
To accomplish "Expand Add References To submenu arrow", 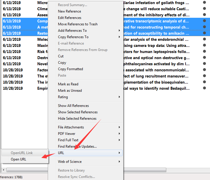I will 119,31.
